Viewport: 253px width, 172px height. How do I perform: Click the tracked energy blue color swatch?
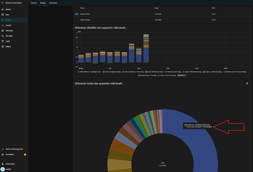click(77, 14)
